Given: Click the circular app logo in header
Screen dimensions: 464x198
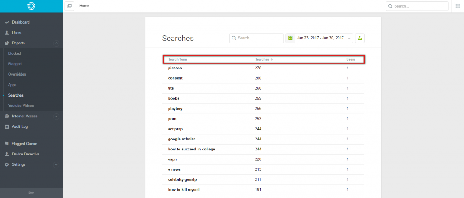Looking at the screenshot, I should click(x=31, y=6).
